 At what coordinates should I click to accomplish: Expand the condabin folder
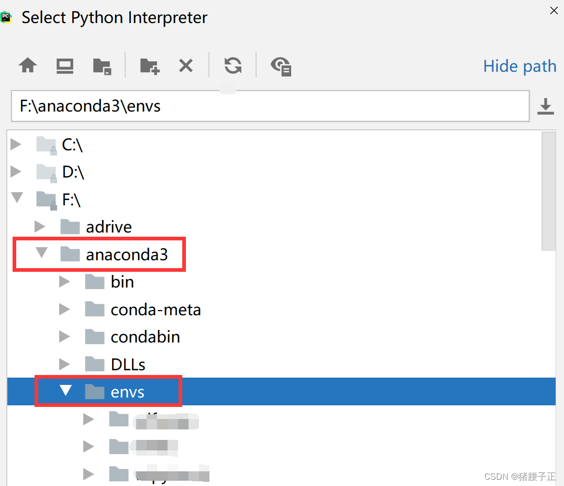point(64,337)
